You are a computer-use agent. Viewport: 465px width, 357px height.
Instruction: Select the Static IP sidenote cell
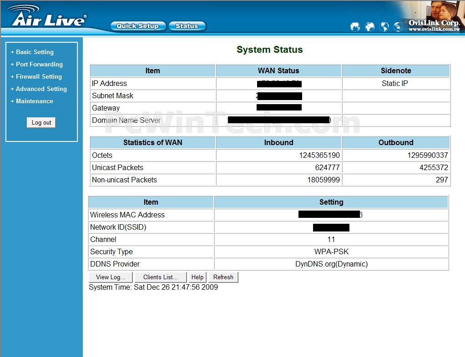click(x=395, y=83)
